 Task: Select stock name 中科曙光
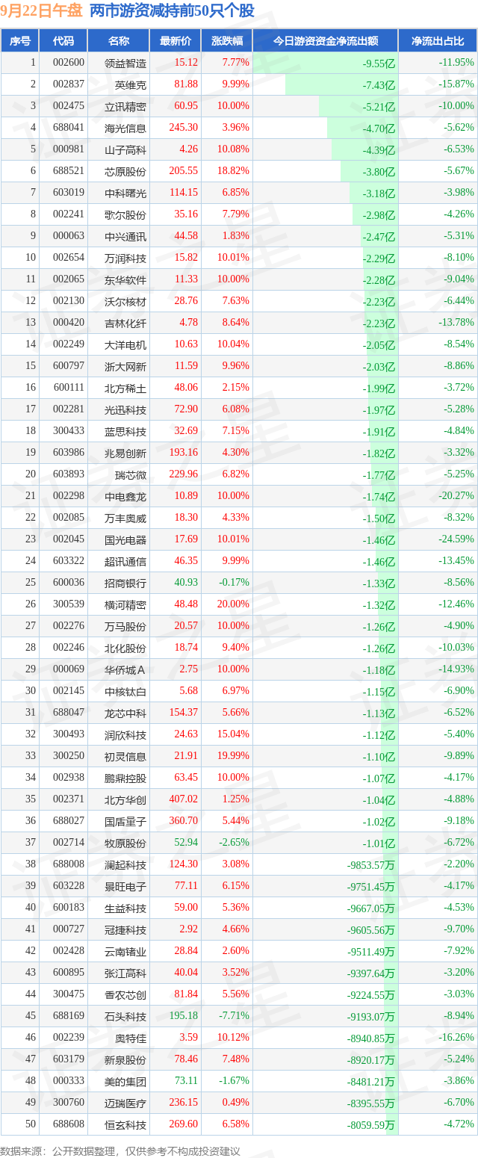tap(126, 193)
